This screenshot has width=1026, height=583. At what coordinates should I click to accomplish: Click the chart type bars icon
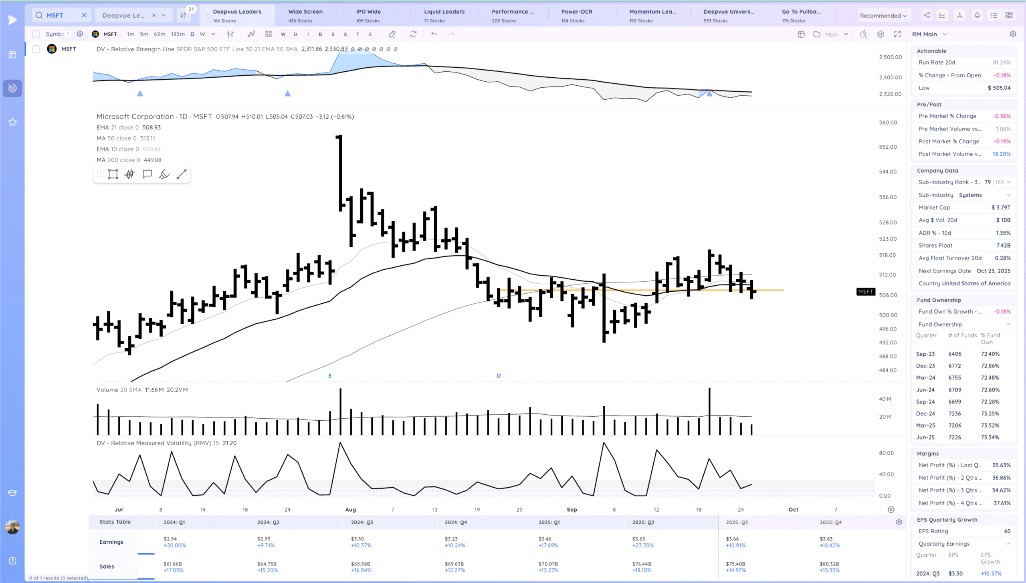click(230, 34)
